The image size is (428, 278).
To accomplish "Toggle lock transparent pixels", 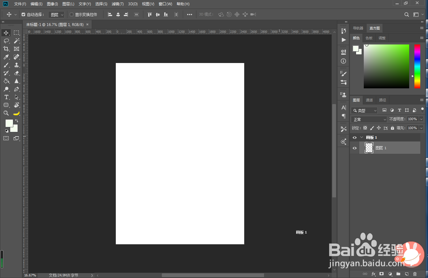I will [365, 128].
